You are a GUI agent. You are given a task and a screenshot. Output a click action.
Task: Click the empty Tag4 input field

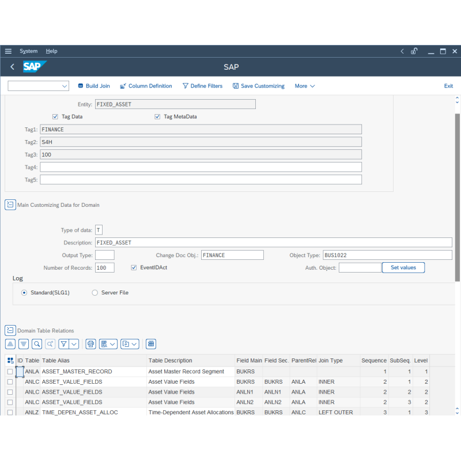tap(201, 167)
